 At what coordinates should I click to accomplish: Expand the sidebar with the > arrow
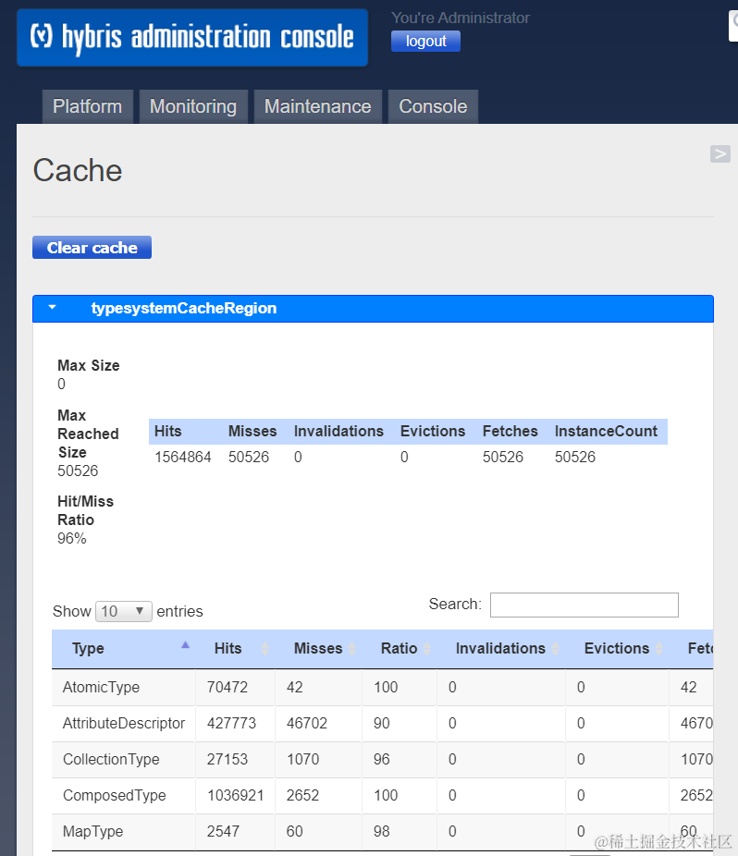click(x=720, y=154)
